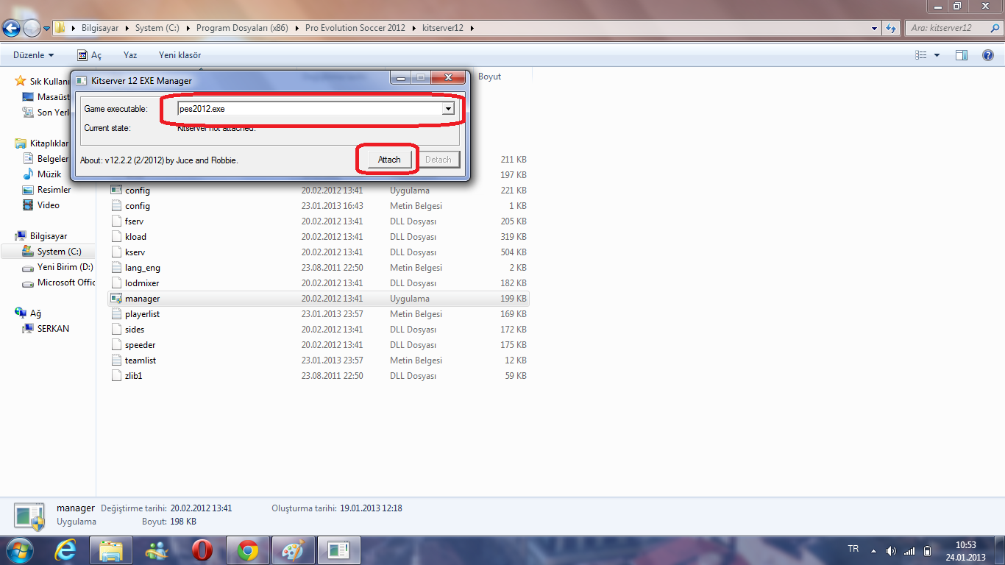
Task: Refresh the folder with the refresh icon
Action: coord(891,28)
